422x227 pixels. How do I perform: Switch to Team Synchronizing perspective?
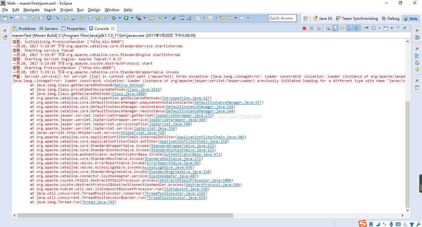coord(357,18)
